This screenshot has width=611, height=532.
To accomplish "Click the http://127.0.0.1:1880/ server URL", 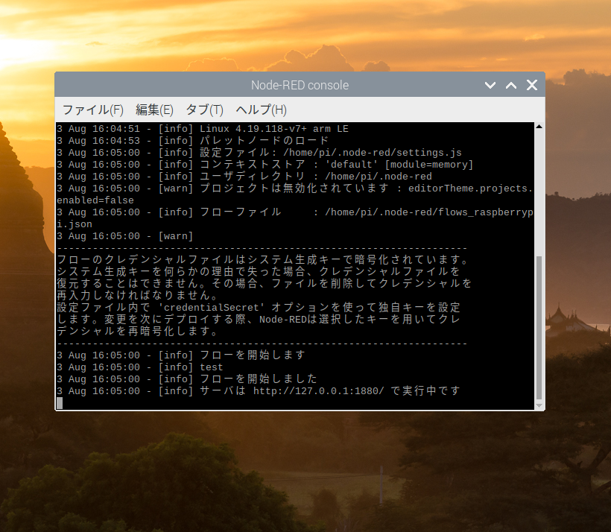I will tap(319, 391).
